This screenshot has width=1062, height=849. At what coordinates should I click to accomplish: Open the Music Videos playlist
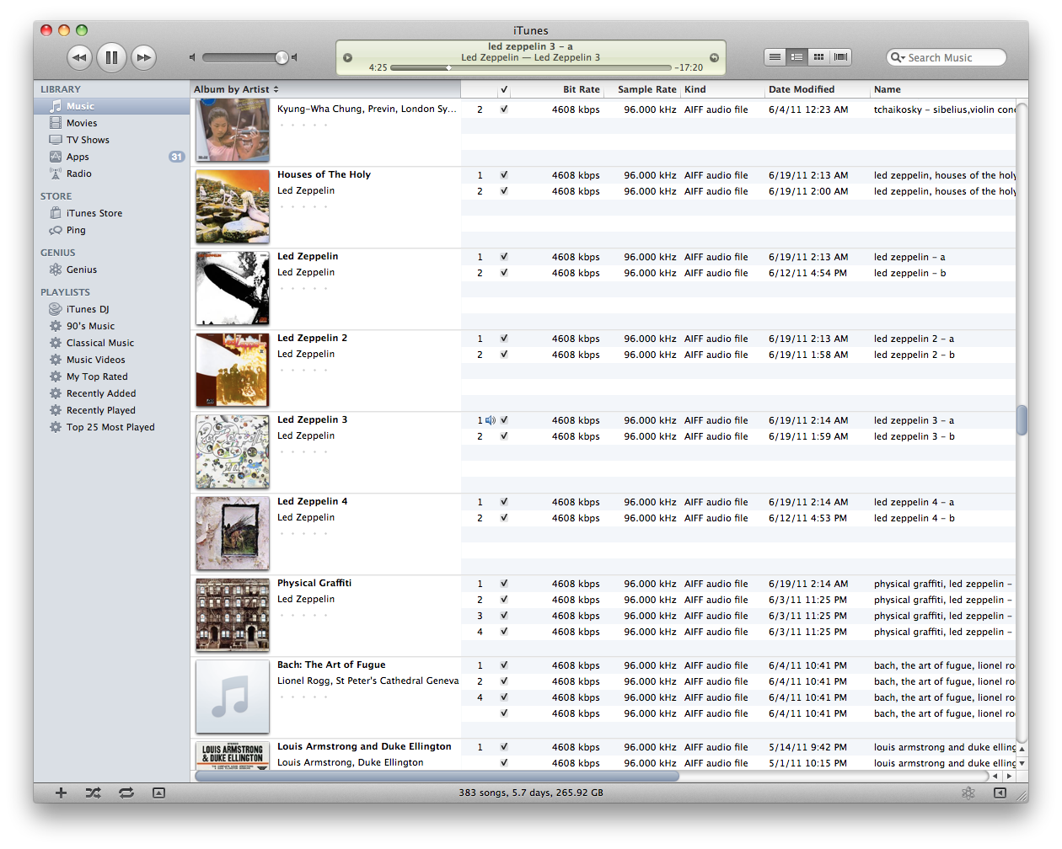click(x=111, y=360)
